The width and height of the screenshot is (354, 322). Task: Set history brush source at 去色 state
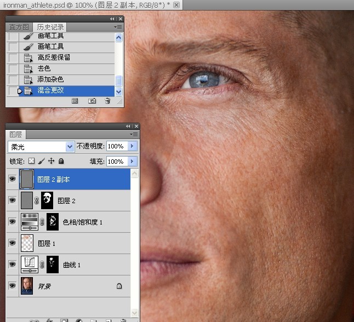pos(13,68)
